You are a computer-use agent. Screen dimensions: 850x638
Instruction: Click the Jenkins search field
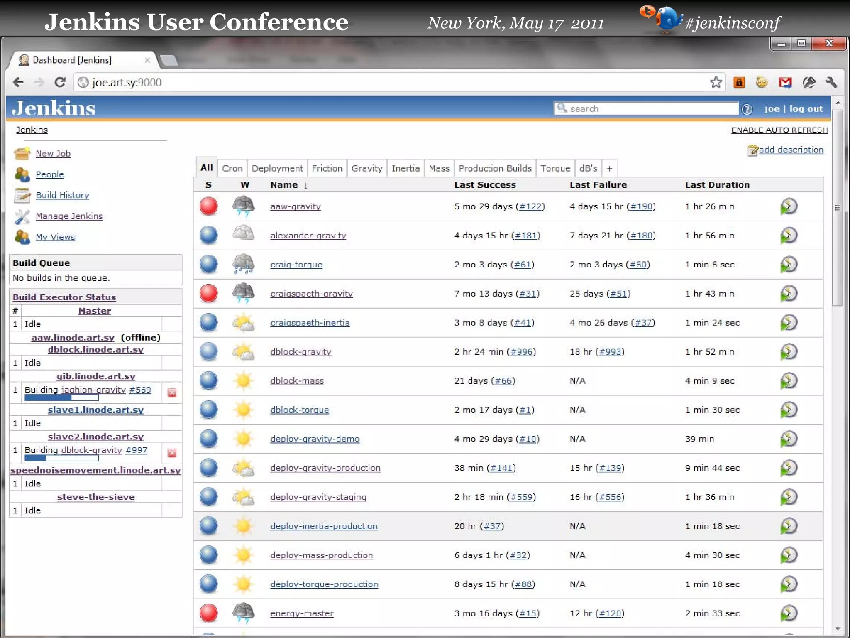(647, 109)
